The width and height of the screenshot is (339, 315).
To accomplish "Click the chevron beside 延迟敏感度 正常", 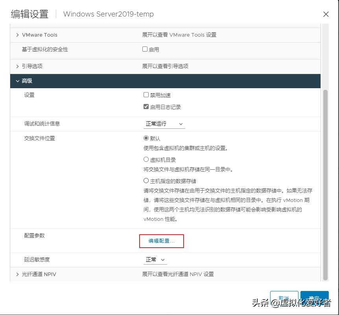I will (163, 259).
